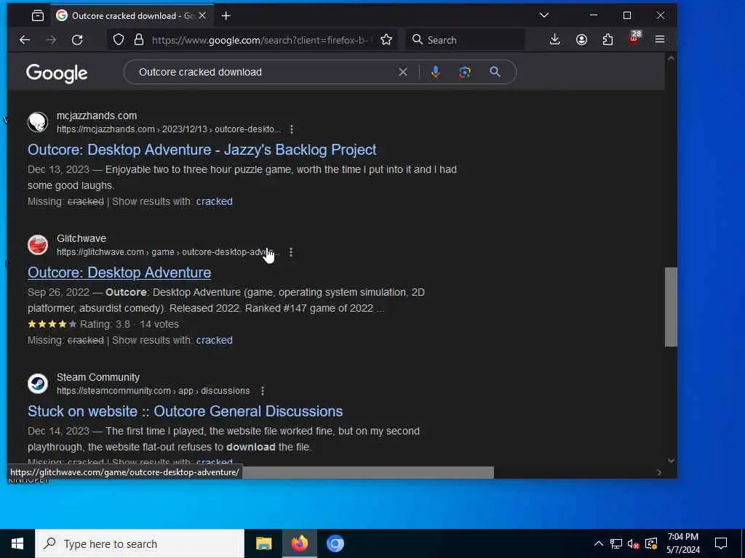Show results with cracked under Glitchwave result
745x558 pixels.
pyautogui.click(x=215, y=340)
